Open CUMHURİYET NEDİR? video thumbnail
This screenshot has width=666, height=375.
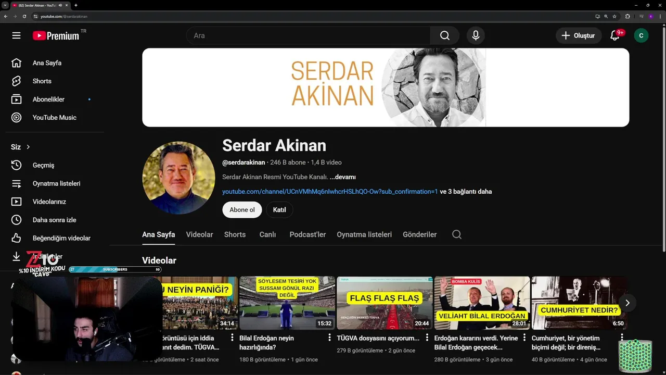click(x=579, y=303)
